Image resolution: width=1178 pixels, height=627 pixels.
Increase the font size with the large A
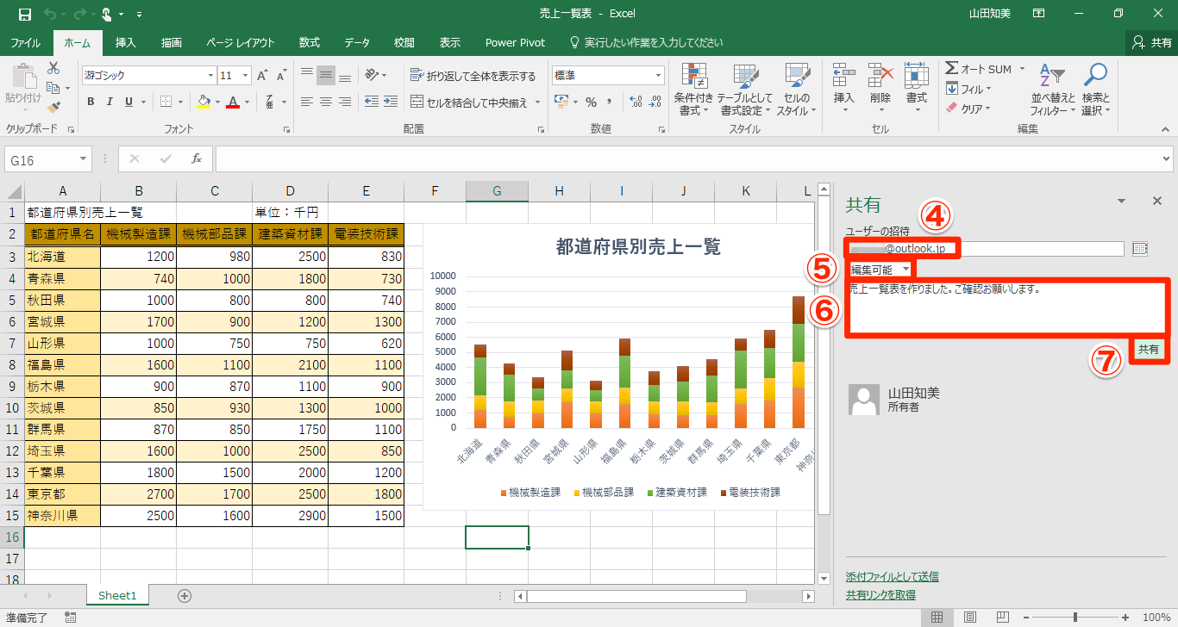[x=263, y=76]
